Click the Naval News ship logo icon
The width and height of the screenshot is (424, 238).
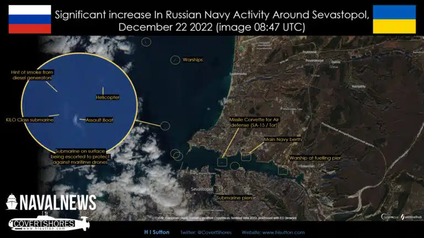click(13, 201)
